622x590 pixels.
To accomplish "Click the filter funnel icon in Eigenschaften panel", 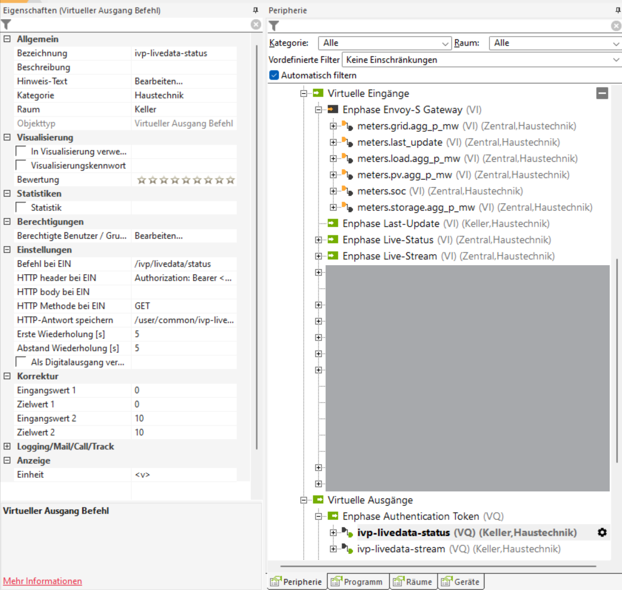I will tap(6, 24).
